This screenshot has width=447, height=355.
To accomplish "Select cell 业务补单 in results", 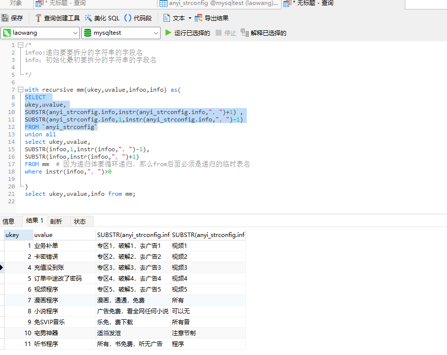I will tap(64, 246).
